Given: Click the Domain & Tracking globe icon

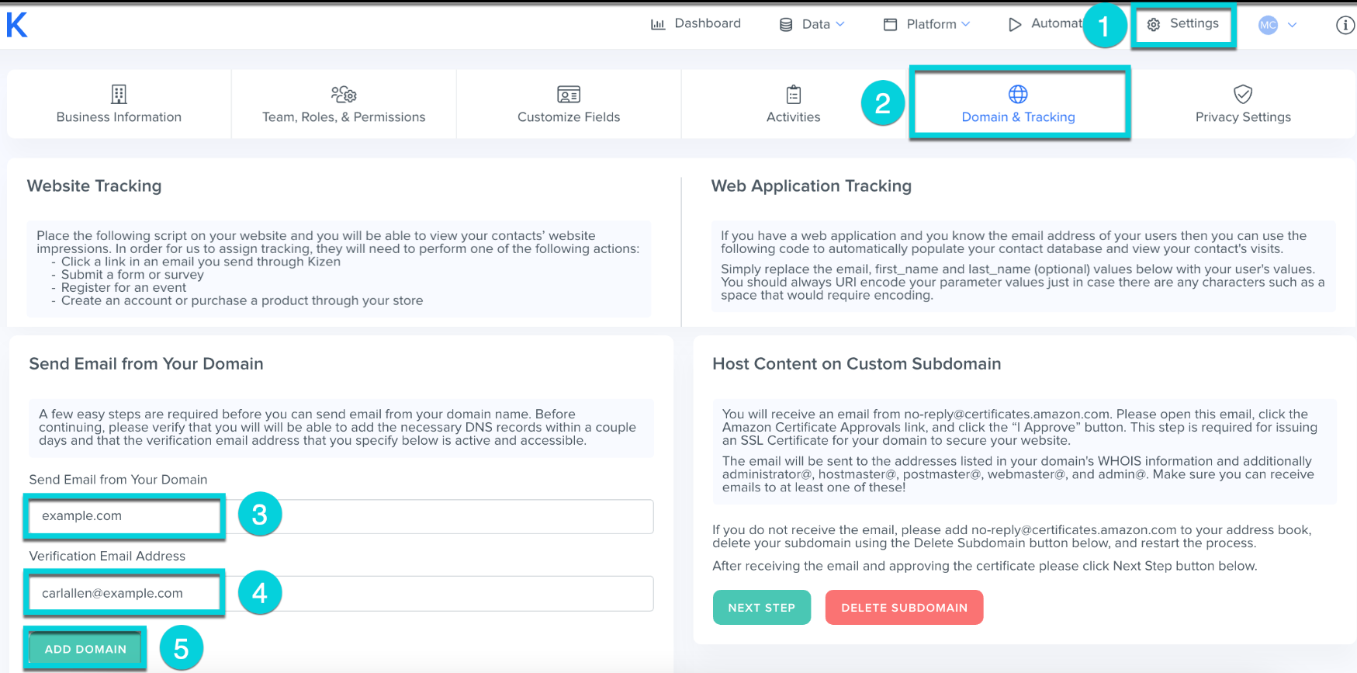Looking at the screenshot, I should click(1018, 94).
